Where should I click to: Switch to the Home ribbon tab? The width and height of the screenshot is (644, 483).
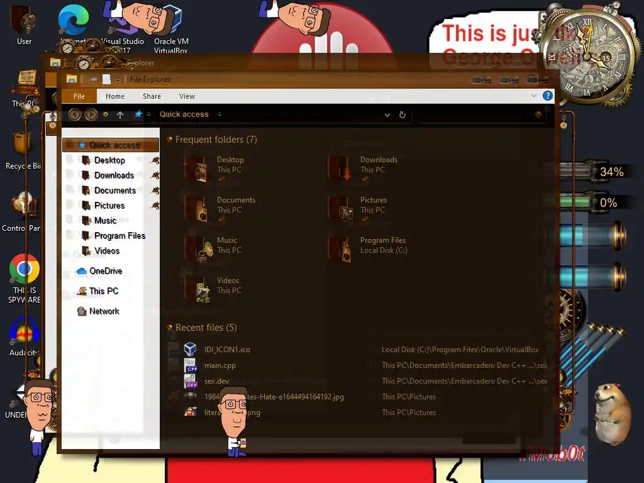[114, 96]
